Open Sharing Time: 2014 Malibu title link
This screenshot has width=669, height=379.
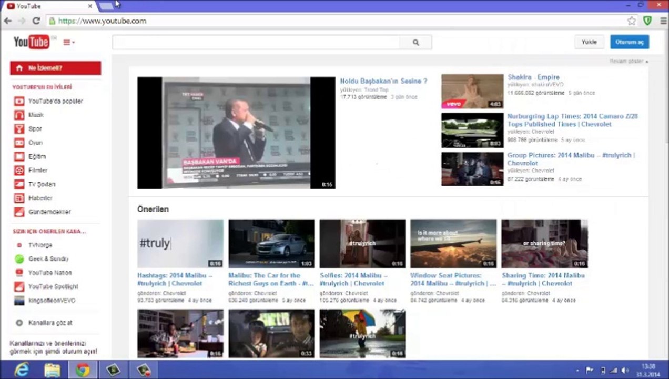click(543, 279)
